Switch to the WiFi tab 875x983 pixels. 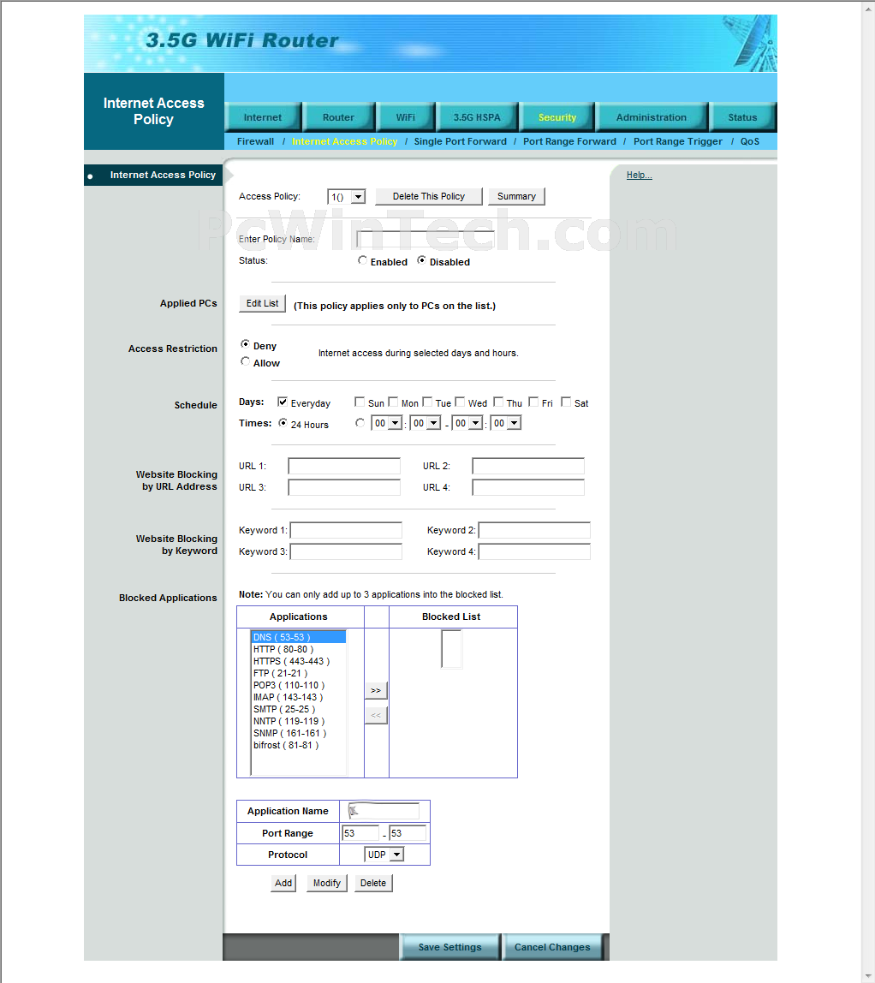[406, 117]
